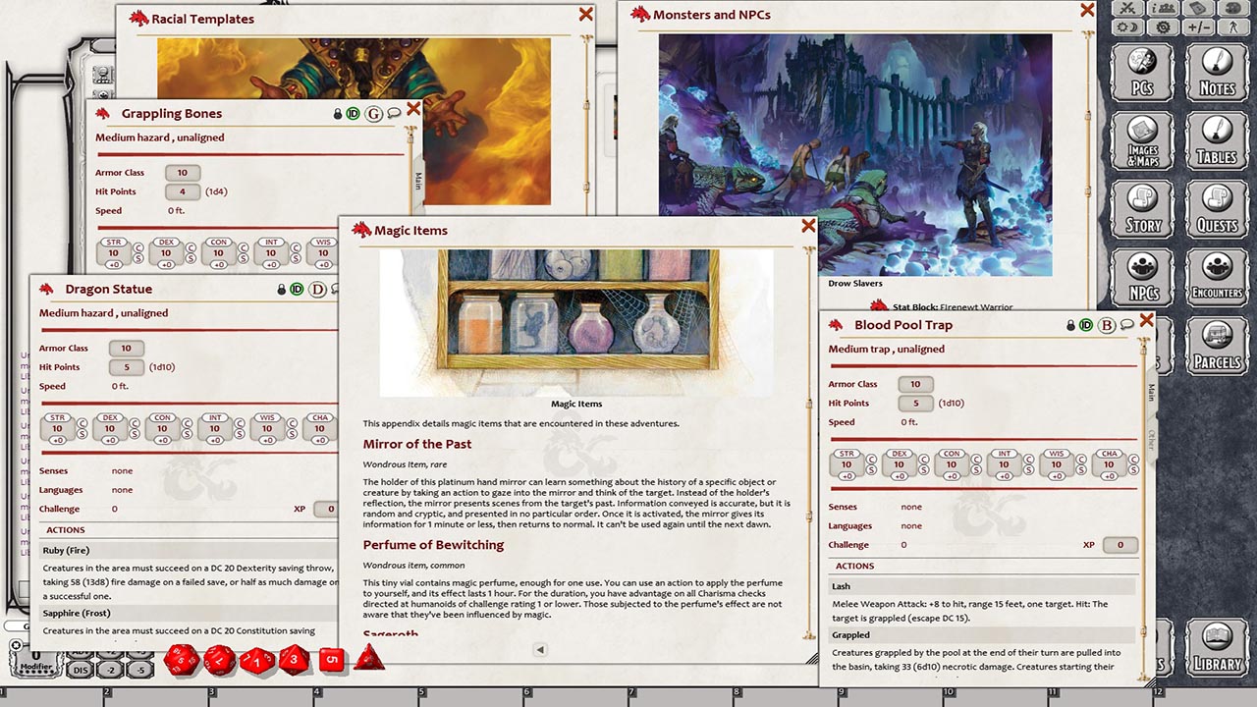Toggle the lock on the Blood Pool Trap window
1257x707 pixels.
click(x=1069, y=325)
